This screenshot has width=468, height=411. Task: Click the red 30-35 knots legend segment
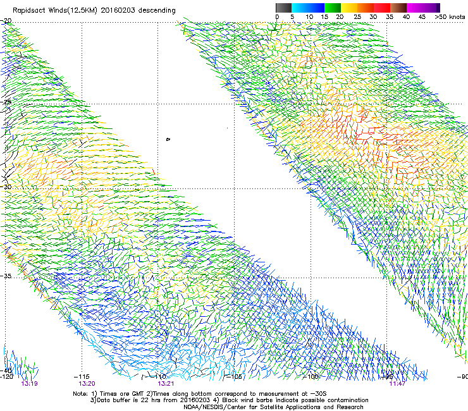coord(382,8)
